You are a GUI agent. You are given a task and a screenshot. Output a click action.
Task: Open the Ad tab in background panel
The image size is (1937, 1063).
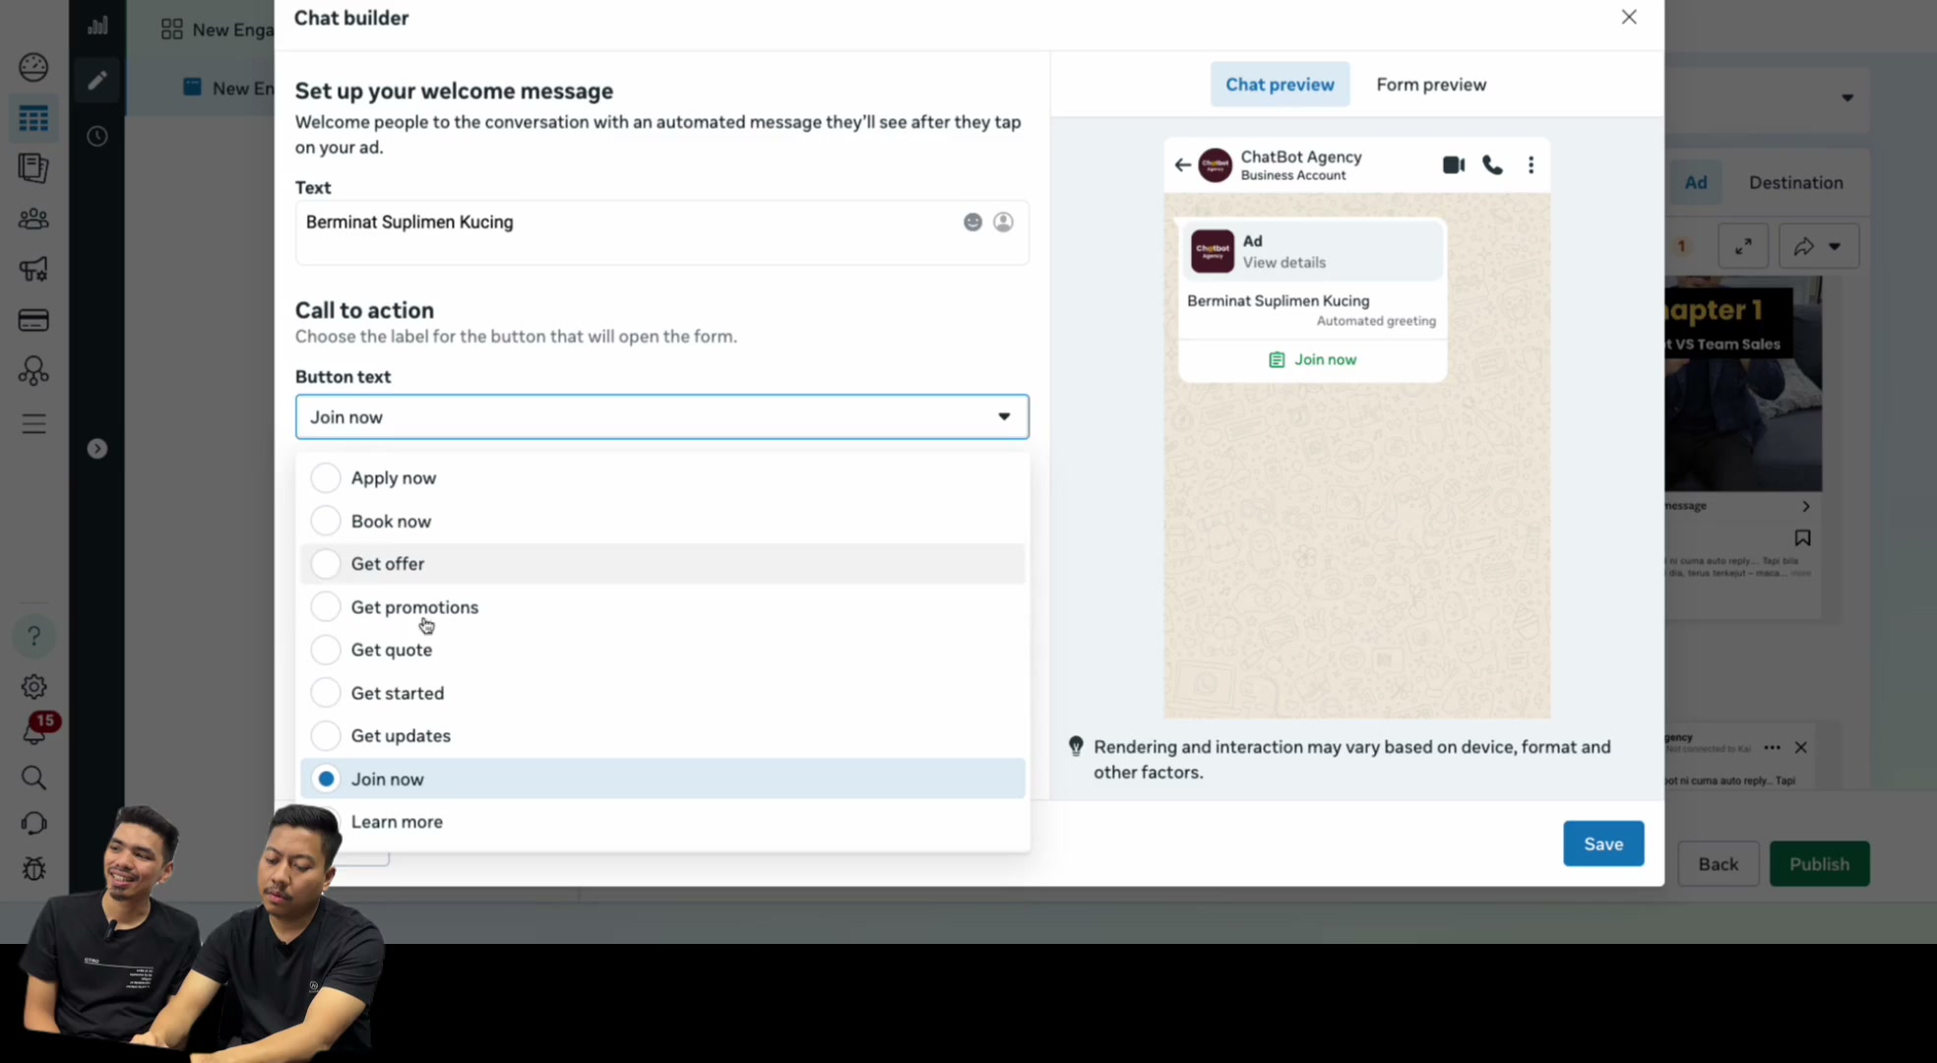coord(1695,182)
